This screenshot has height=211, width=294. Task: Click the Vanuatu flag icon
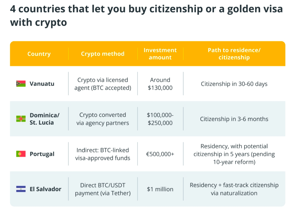(21, 84)
